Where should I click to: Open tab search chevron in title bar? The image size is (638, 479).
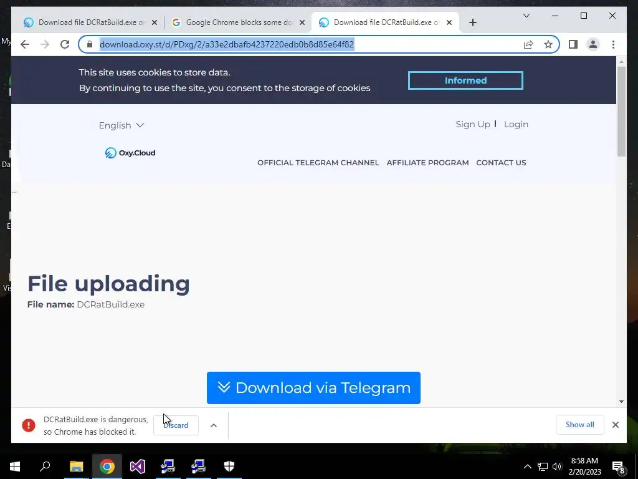[526, 16]
